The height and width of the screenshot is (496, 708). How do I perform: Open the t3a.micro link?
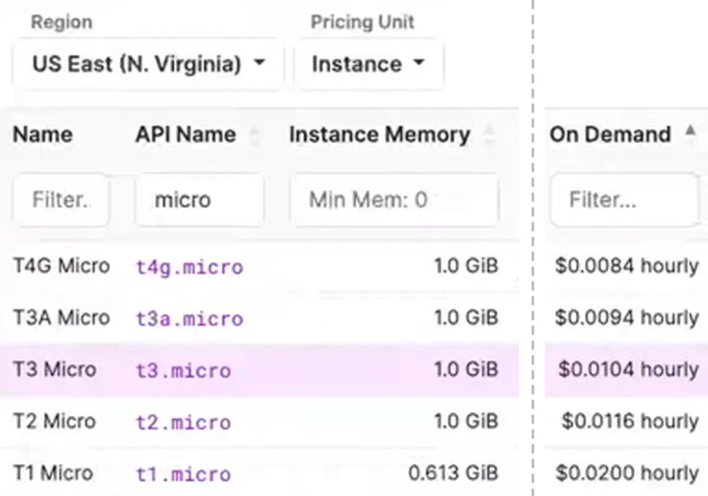(x=189, y=319)
